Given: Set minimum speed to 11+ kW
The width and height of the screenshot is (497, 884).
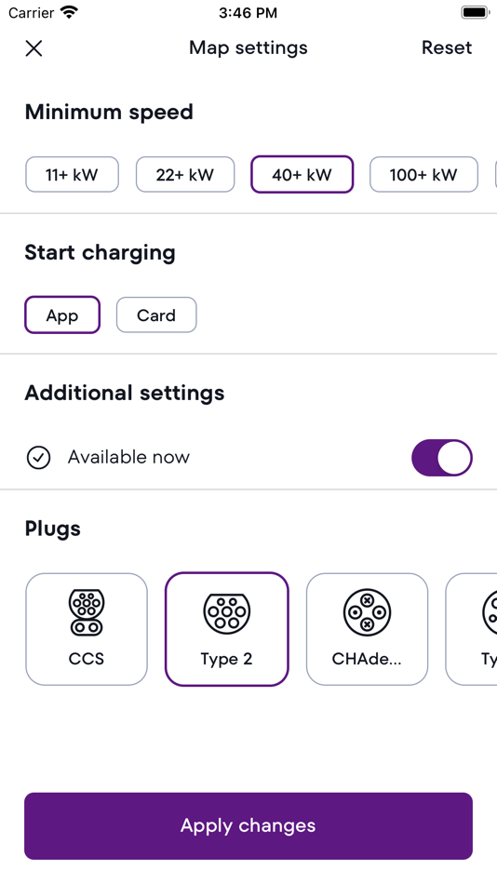Looking at the screenshot, I should pos(73,175).
